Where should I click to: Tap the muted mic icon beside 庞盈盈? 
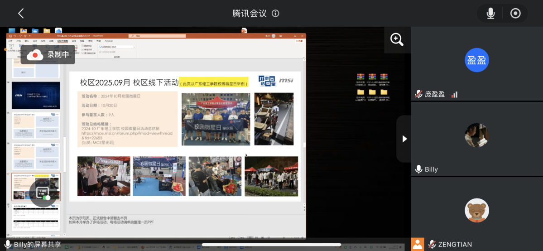pyautogui.click(x=419, y=94)
